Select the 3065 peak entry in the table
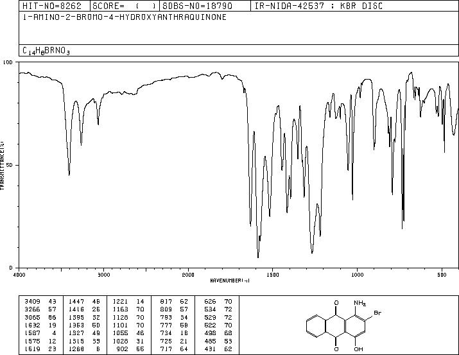The image size is (459, 355). 40,317
